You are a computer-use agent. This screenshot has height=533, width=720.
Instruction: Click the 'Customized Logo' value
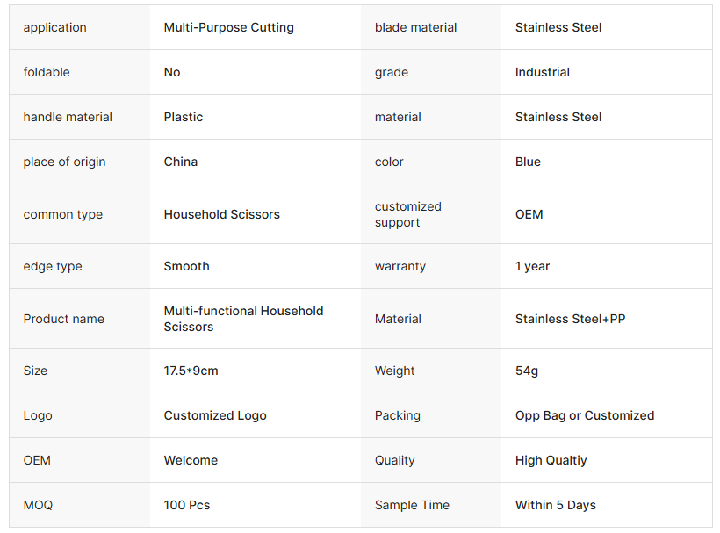pyautogui.click(x=214, y=415)
